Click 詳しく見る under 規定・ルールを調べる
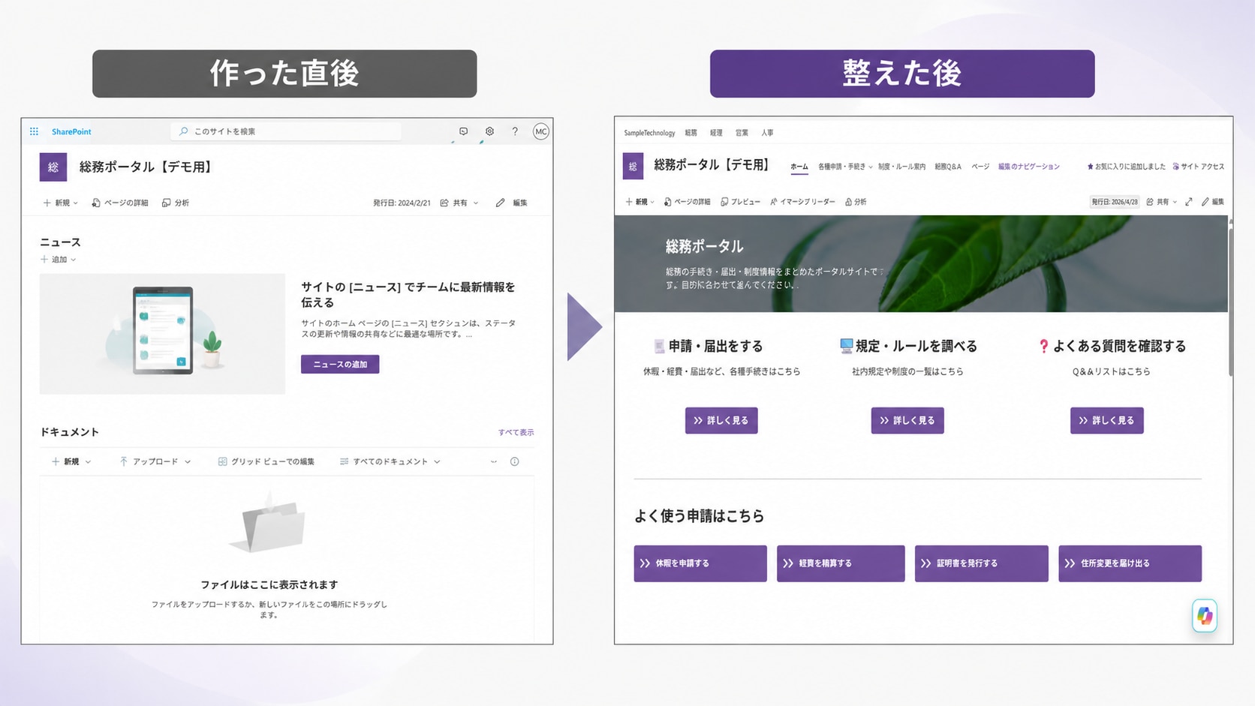The width and height of the screenshot is (1255, 706). click(x=907, y=421)
